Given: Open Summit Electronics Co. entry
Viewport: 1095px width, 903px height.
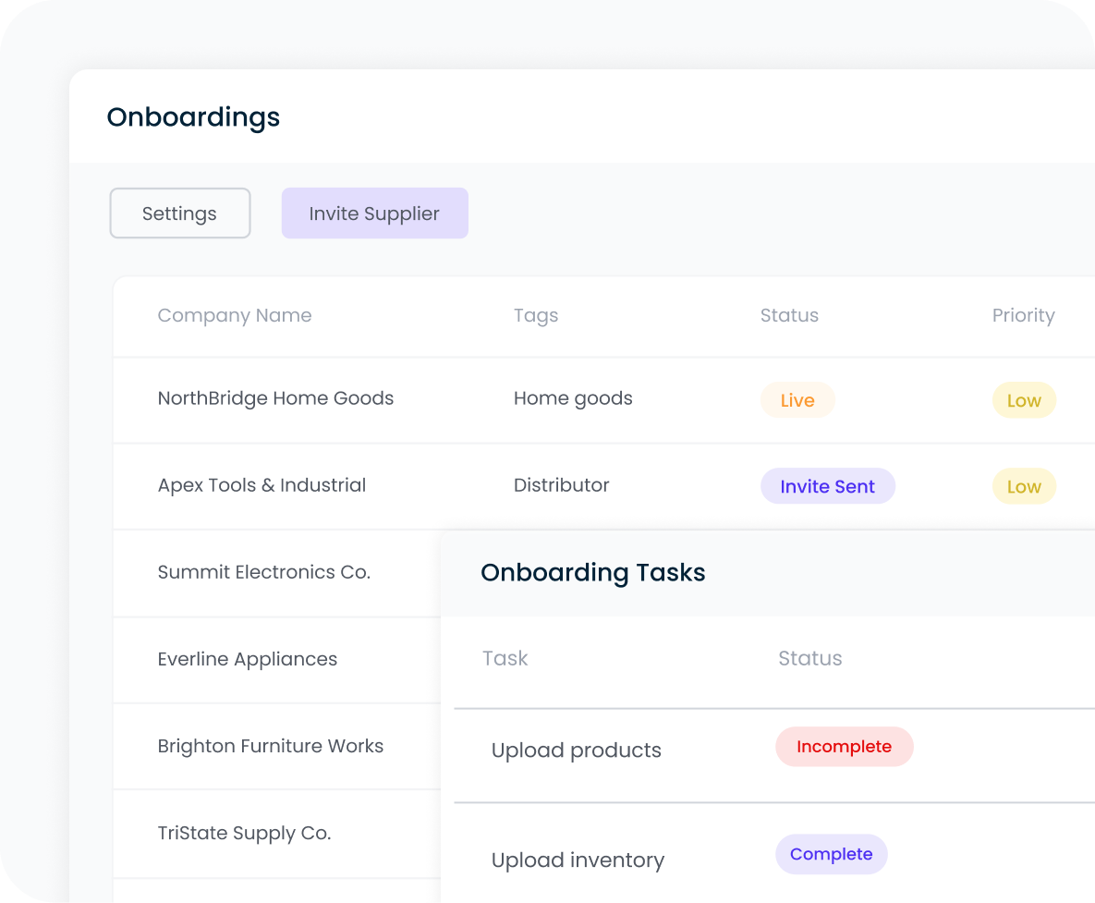Looking at the screenshot, I should point(263,572).
